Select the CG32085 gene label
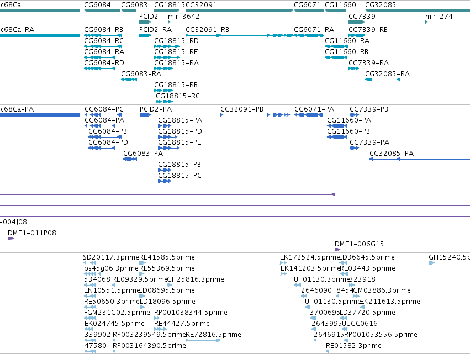Viewport: 470px width, 354px height. tap(381, 5)
